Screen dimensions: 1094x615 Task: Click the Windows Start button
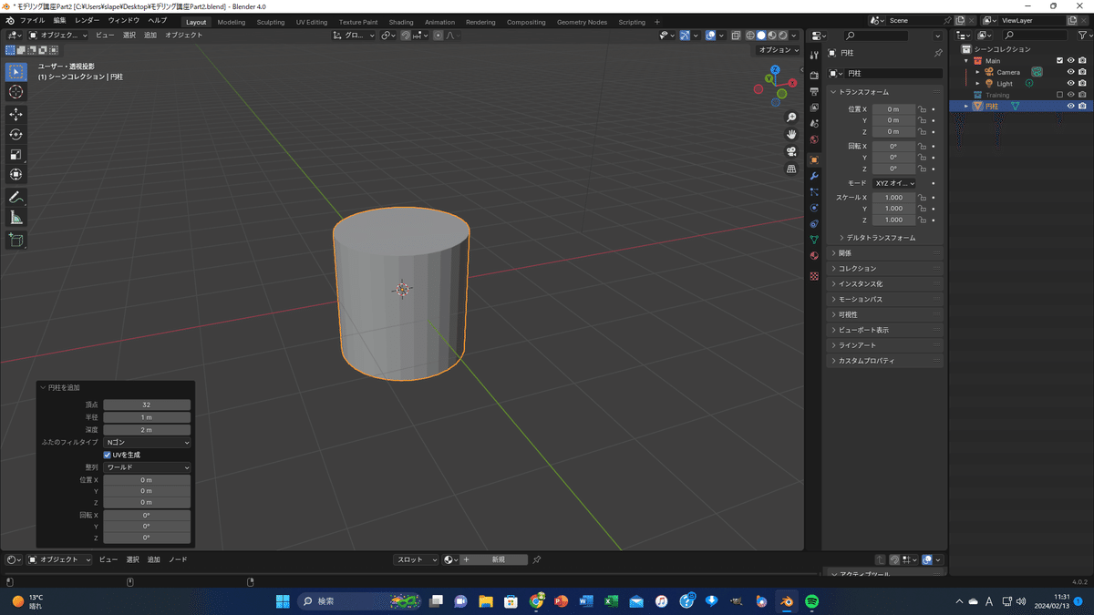pos(283,601)
